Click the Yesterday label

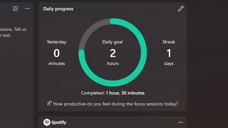coord(57,42)
